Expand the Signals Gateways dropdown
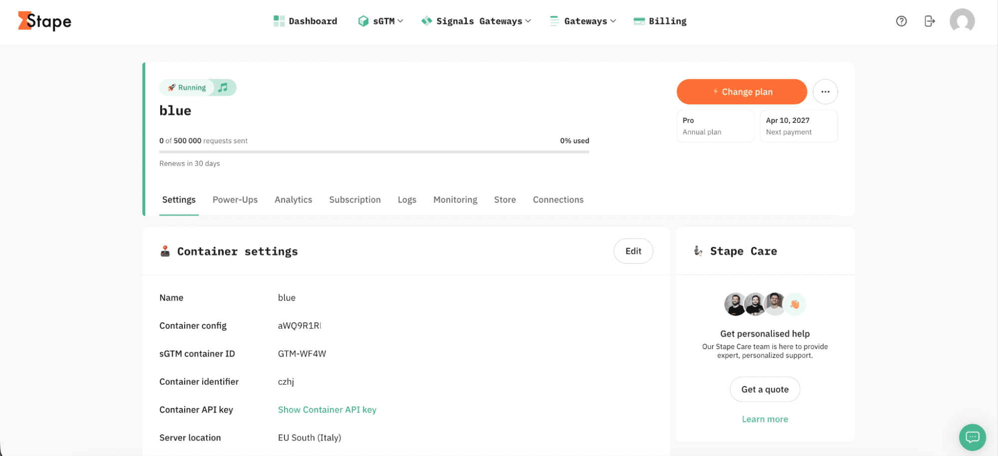This screenshot has width=998, height=456. click(x=476, y=21)
